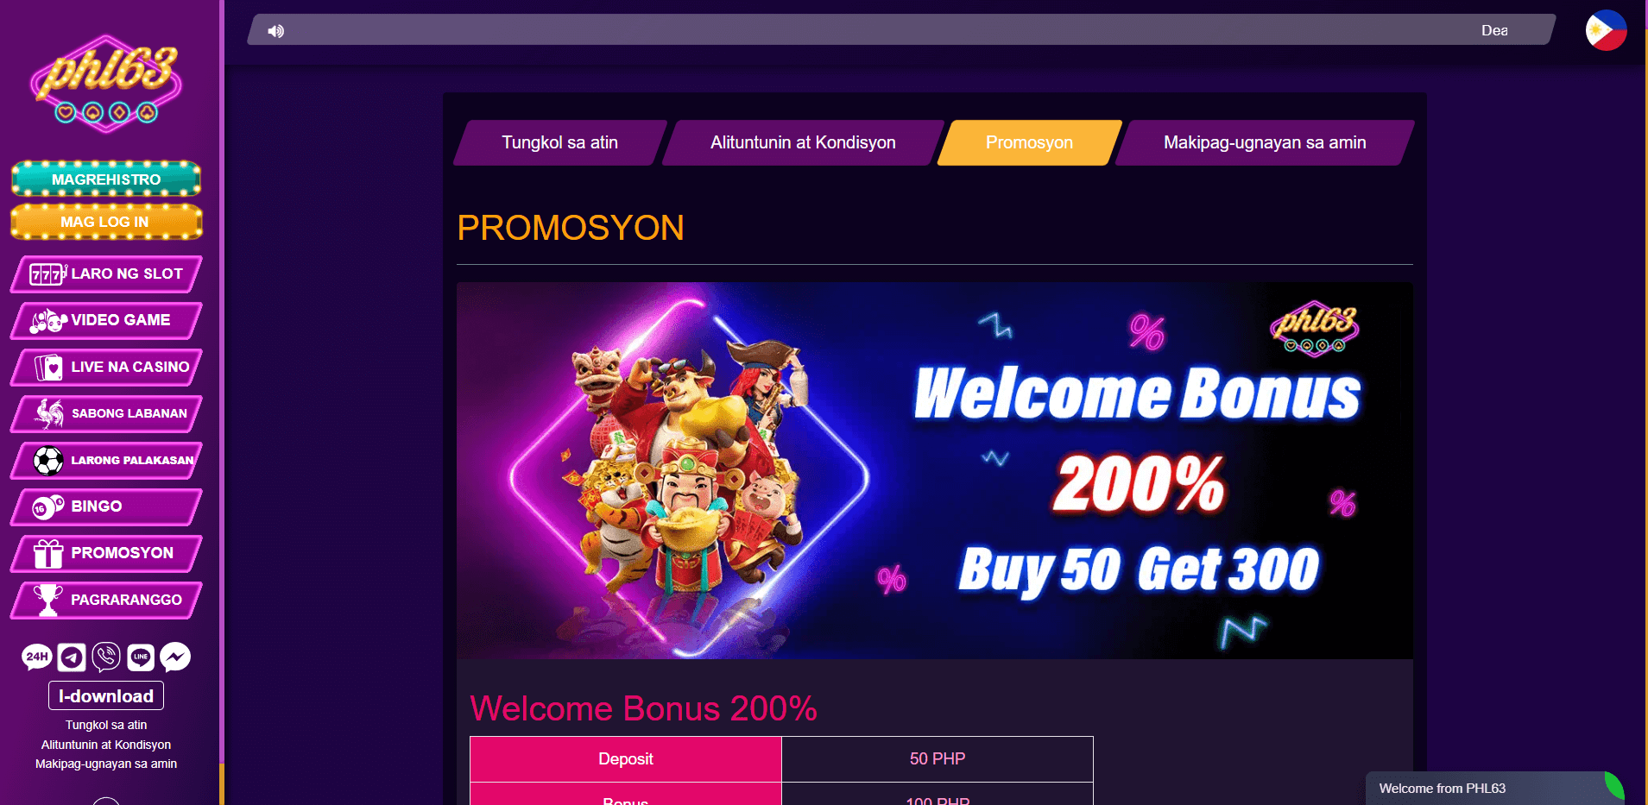Click the I-download button
This screenshot has height=805, width=1648.
[x=106, y=695]
